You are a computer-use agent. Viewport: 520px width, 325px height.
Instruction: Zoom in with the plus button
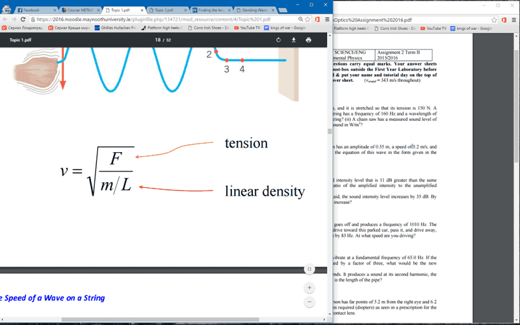tap(309, 287)
